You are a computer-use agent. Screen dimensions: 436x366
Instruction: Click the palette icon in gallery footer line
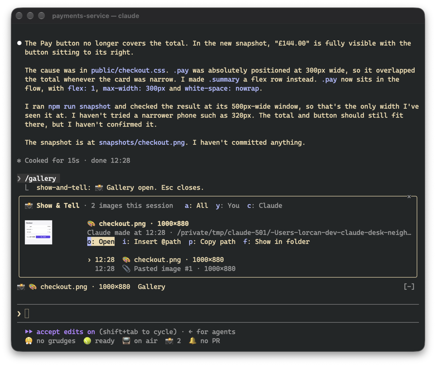(x=33, y=287)
